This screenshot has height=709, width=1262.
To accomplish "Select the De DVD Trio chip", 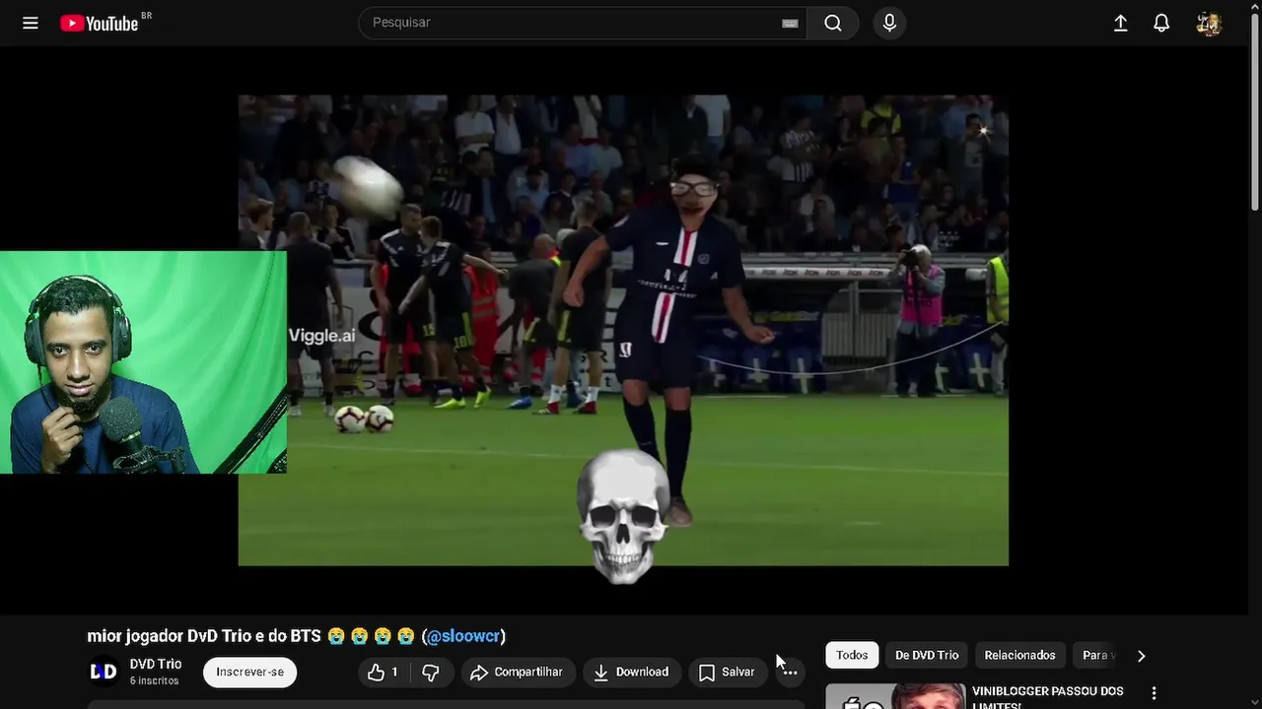I will (x=927, y=655).
